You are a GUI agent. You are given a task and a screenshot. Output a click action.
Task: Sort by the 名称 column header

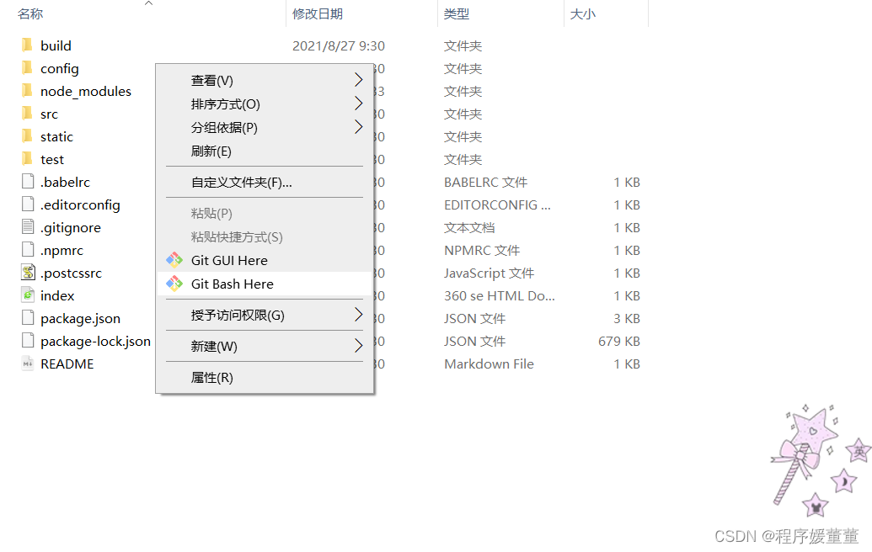point(30,13)
